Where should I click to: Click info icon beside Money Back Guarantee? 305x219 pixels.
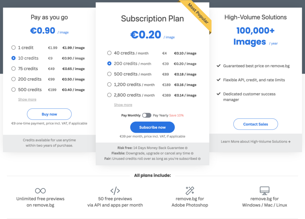186,148
